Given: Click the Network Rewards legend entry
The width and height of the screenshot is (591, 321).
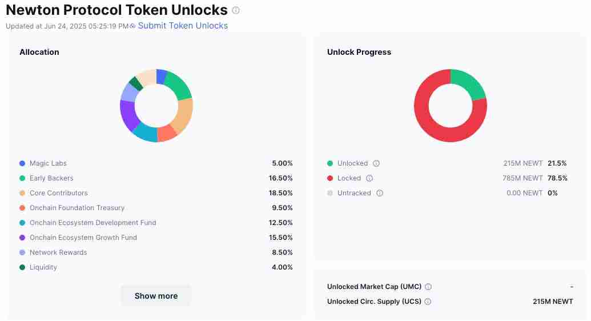Looking at the screenshot, I should tap(58, 252).
